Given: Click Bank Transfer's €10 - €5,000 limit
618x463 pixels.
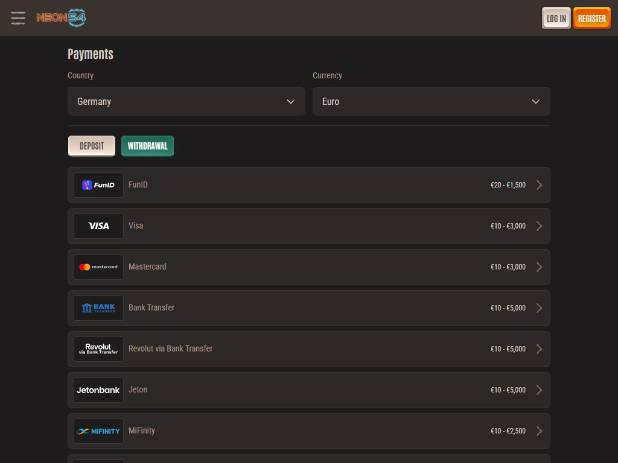Looking at the screenshot, I should pyautogui.click(x=508, y=308).
